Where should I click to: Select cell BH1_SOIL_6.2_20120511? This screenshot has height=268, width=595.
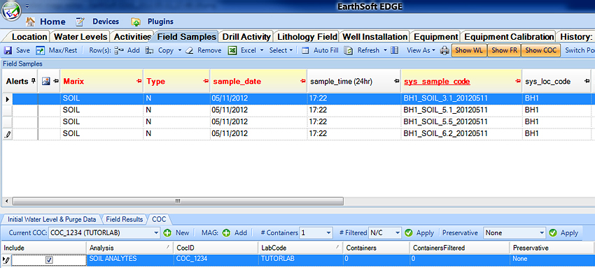pyautogui.click(x=461, y=133)
